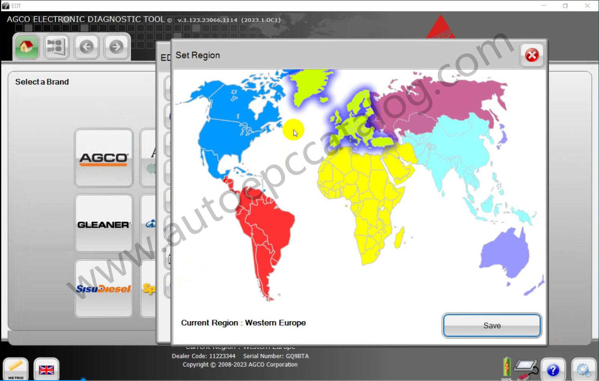Image resolution: width=599 pixels, height=381 pixels.
Task: Click the Set Region dialog title
Action: point(198,55)
